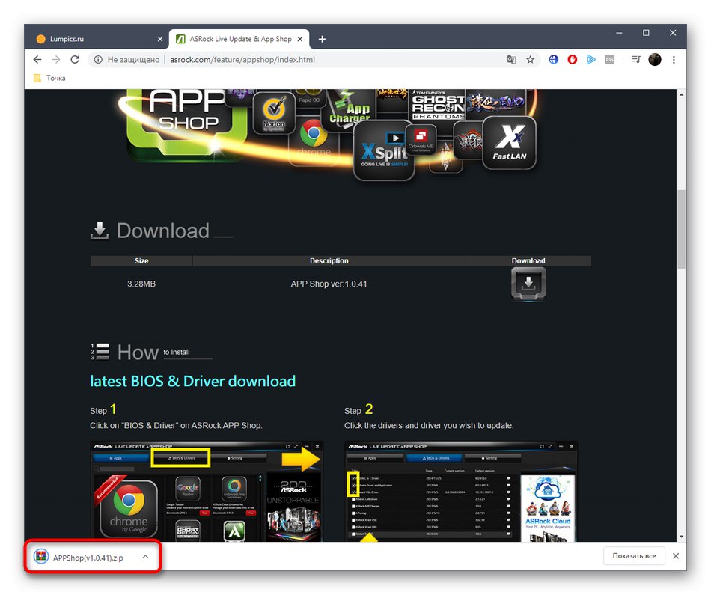Open the media control playlist icon
The width and height of the screenshot is (711, 595).
coord(635,59)
